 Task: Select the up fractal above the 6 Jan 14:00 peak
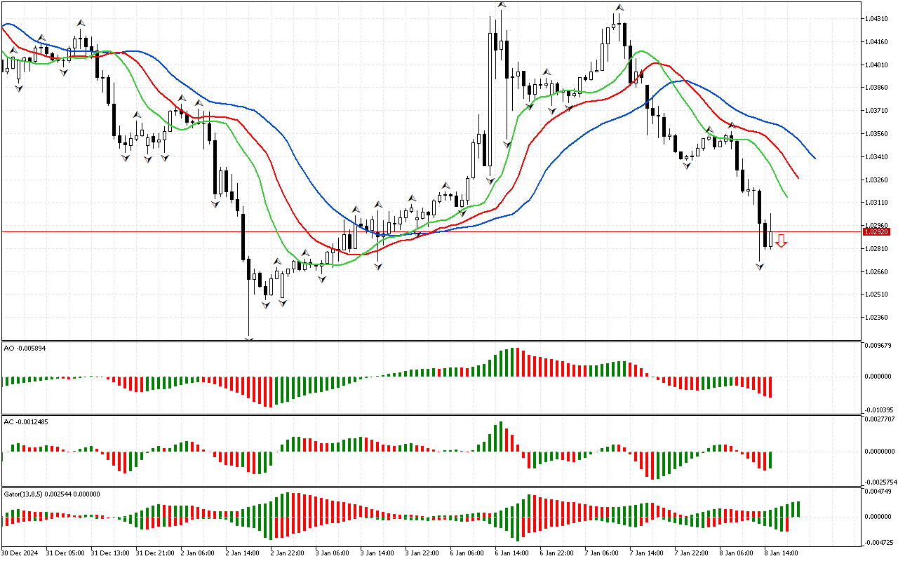pos(501,4)
